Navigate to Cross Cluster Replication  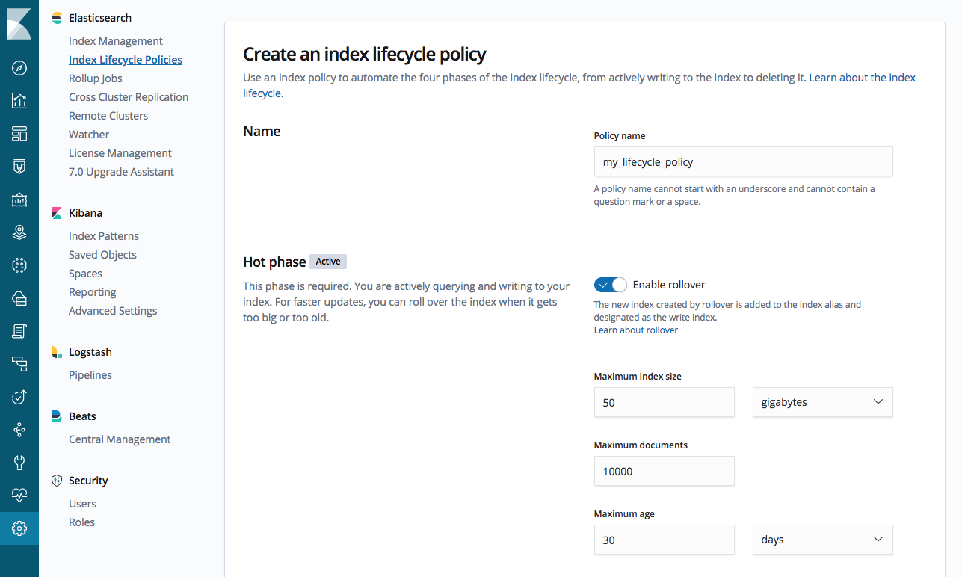pyautogui.click(x=128, y=96)
